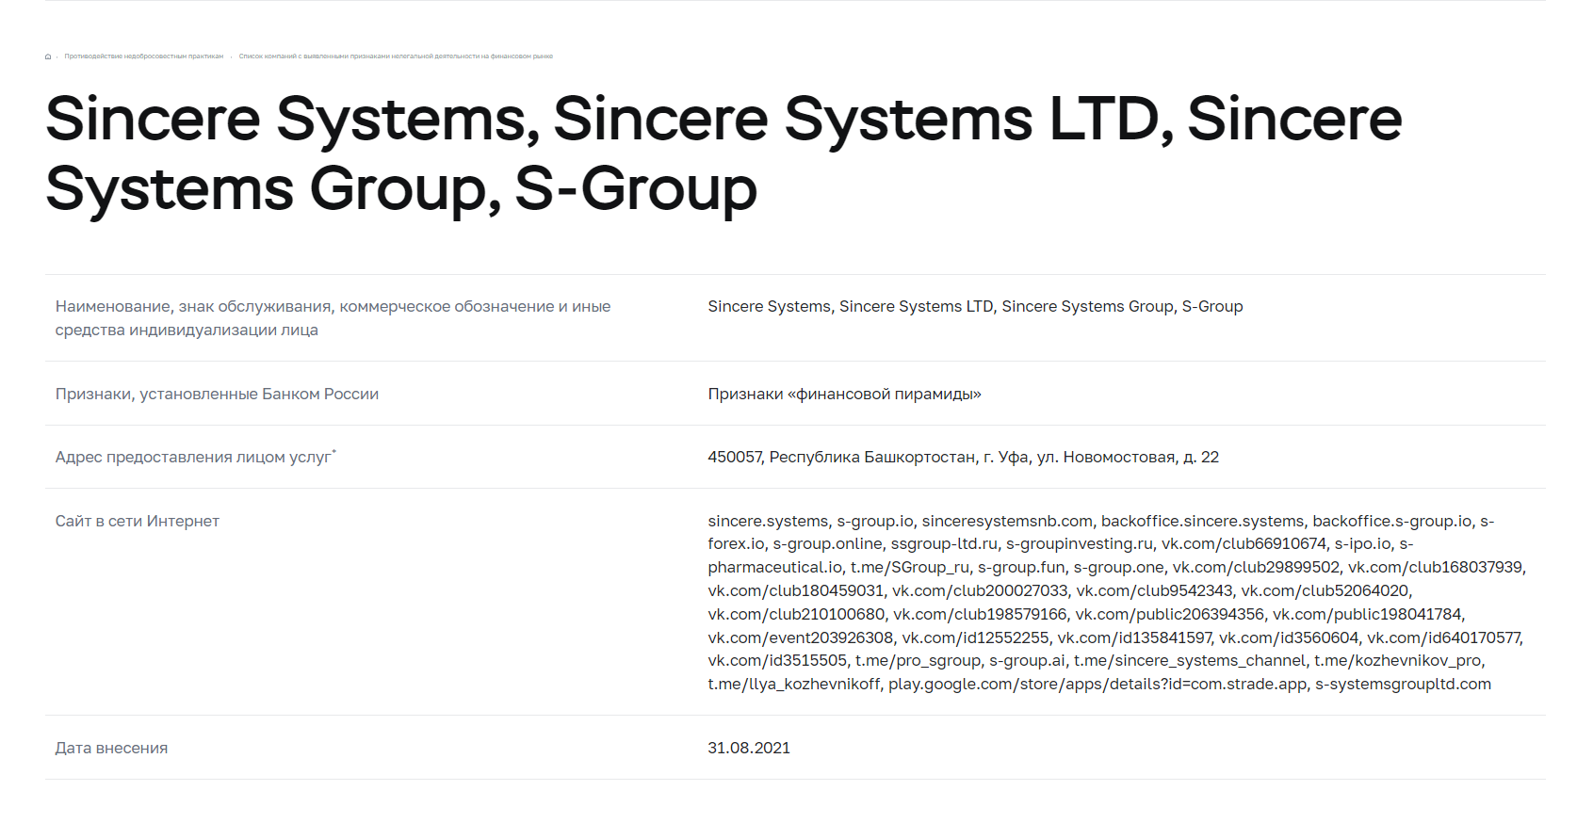Viewport: 1577px width, 823px height.
Task: Click the date value '31.08.2021'
Action: (749, 749)
